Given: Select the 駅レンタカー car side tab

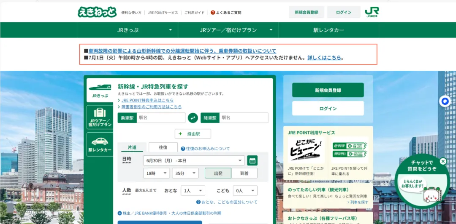Looking at the screenshot, I should coord(100,144).
